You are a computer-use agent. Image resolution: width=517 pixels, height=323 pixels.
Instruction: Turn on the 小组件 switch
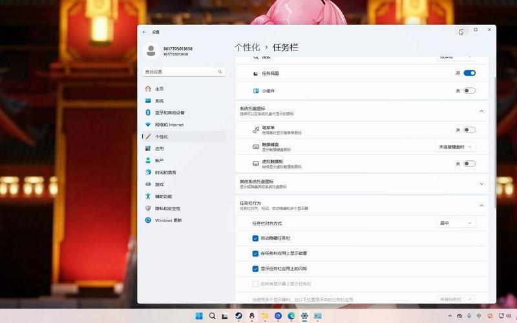coord(470,90)
